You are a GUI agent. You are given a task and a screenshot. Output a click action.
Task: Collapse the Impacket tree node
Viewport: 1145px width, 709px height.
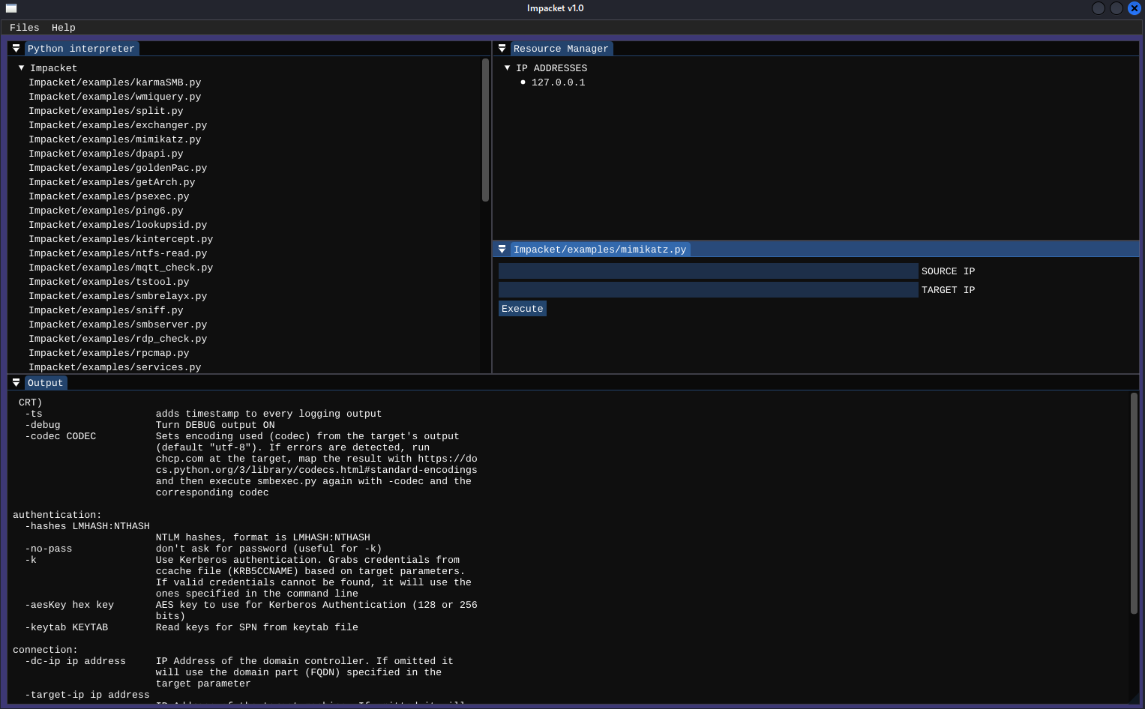[x=21, y=67]
